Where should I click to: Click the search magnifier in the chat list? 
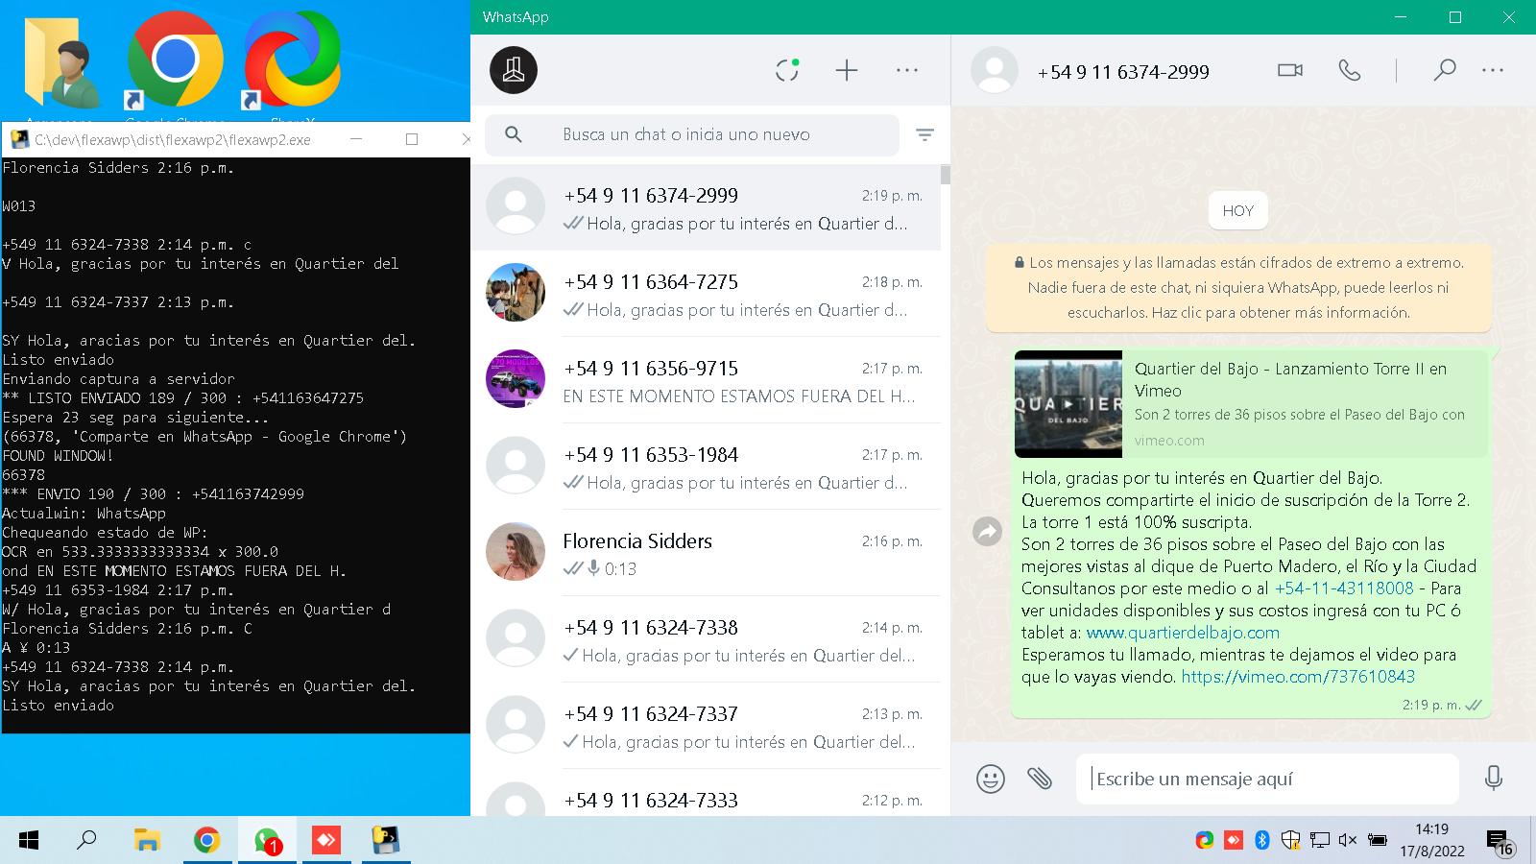(514, 134)
